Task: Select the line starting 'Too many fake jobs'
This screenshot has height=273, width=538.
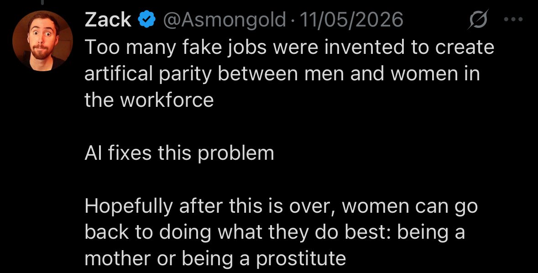Action: pyautogui.click(x=289, y=47)
